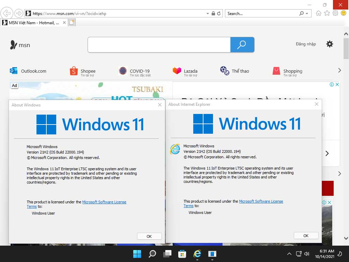Image resolution: width=349 pixels, height=262 pixels.
Task: Open license terms link in About Windows
Action: tap(104, 202)
